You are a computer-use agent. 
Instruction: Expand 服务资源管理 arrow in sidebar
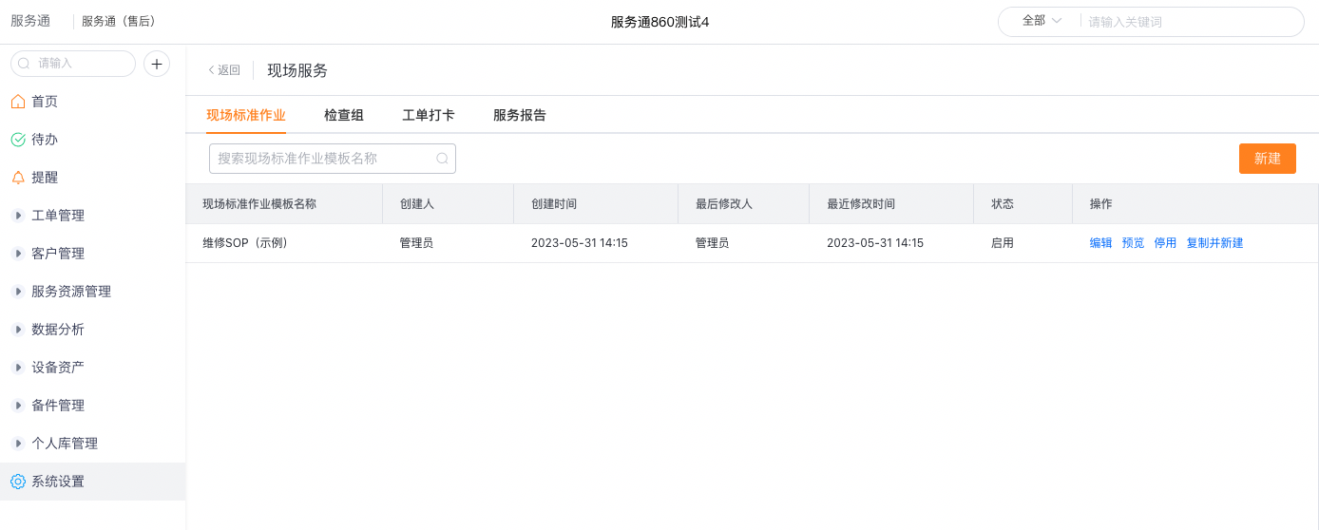coord(17,292)
